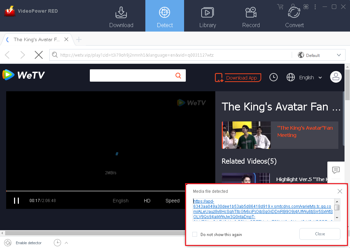Add a new browser tab
This screenshot has height=248, width=350.
point(79,39)
